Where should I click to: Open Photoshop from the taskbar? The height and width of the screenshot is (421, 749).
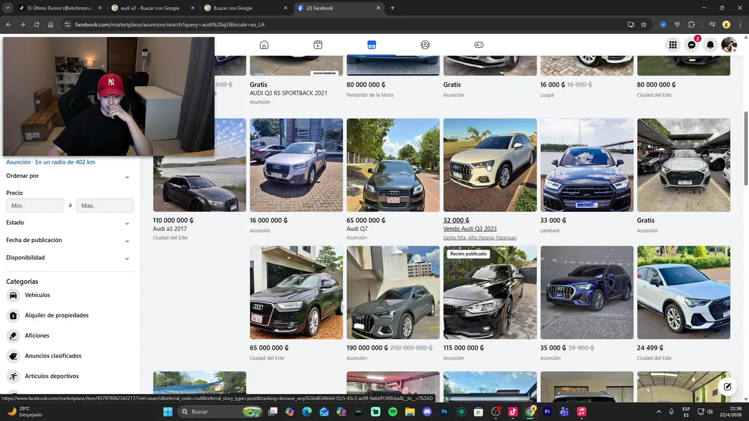[x=444, y=412]
